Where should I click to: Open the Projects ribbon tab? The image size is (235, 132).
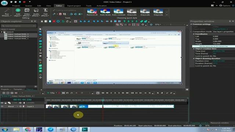pos(16,6)
